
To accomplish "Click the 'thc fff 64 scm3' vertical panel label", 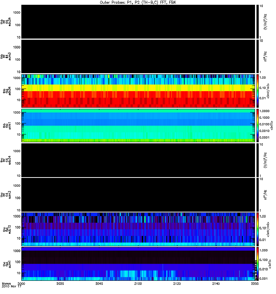I will click(x=6, y=195).
